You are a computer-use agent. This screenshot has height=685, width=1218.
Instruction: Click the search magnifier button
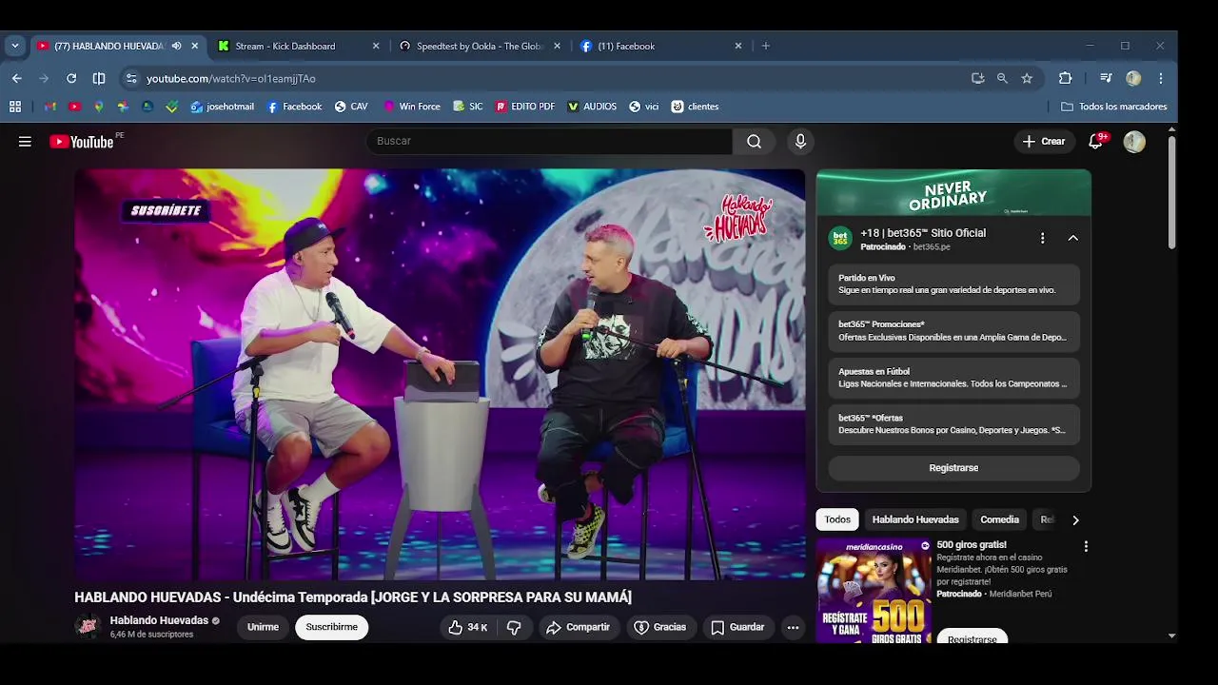[x=754, y=142]
